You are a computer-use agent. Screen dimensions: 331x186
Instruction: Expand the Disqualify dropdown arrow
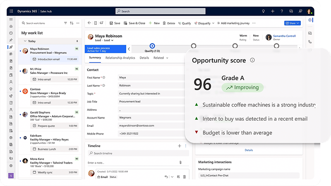213,23
